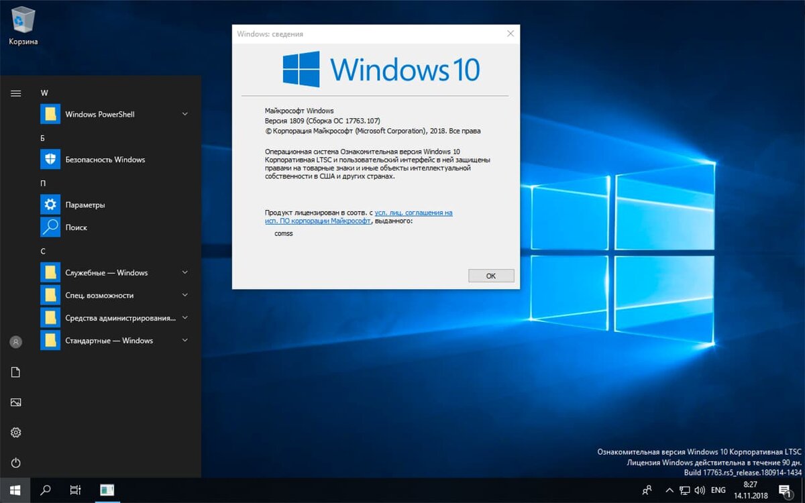Click 'Поиск' label in Start menu
Screen dimensions: 805x503
[76, 227]
